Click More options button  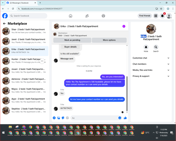(109, 40)
